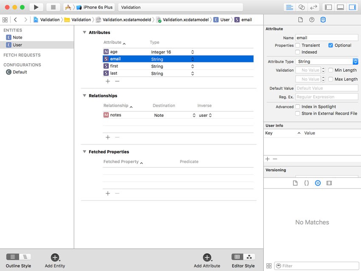Screen dimensions: 361x271
Task: Show the Version editor
Action: (313, 7)
